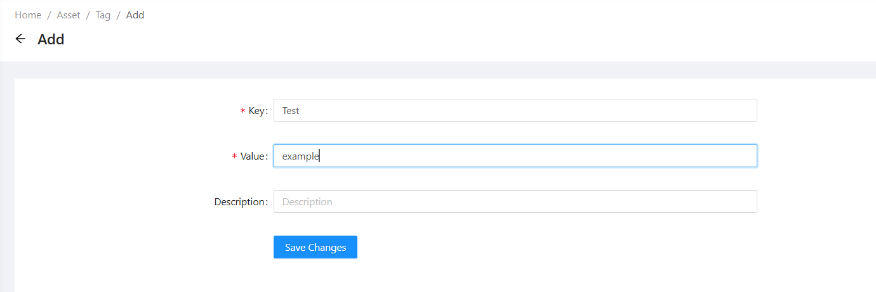The height and width of the screenshot is (292, 876).
Task: Place the cursor on the word example
Action: pyautogui.click(x=300, y=156)
